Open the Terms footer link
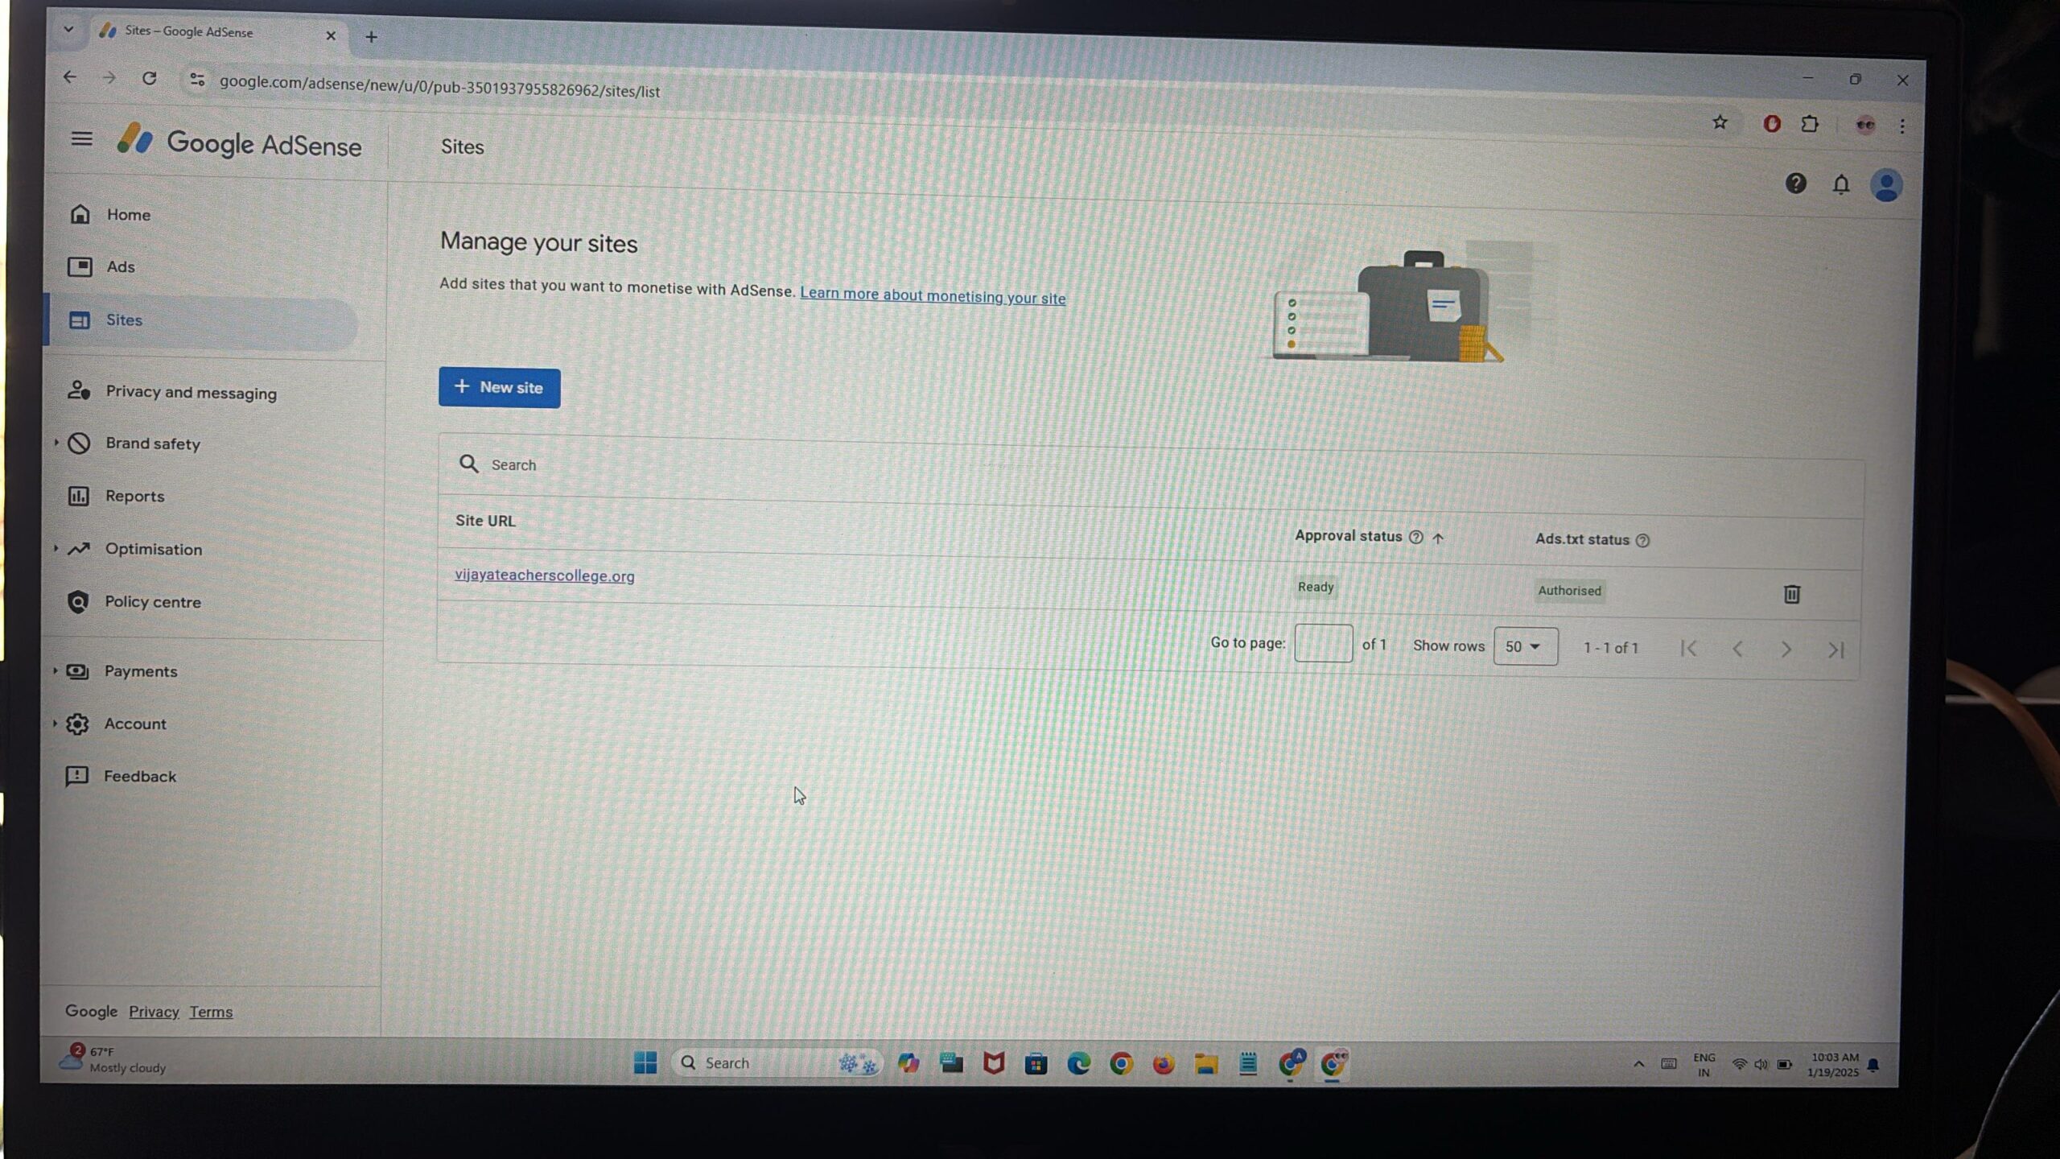2060x1159 pixels. [x=211, y=1012]
